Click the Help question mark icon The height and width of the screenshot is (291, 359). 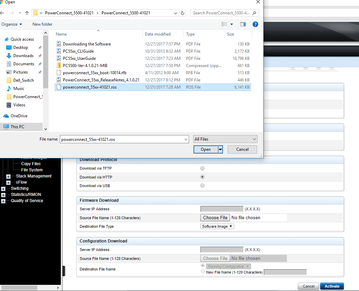click(255, 24)
